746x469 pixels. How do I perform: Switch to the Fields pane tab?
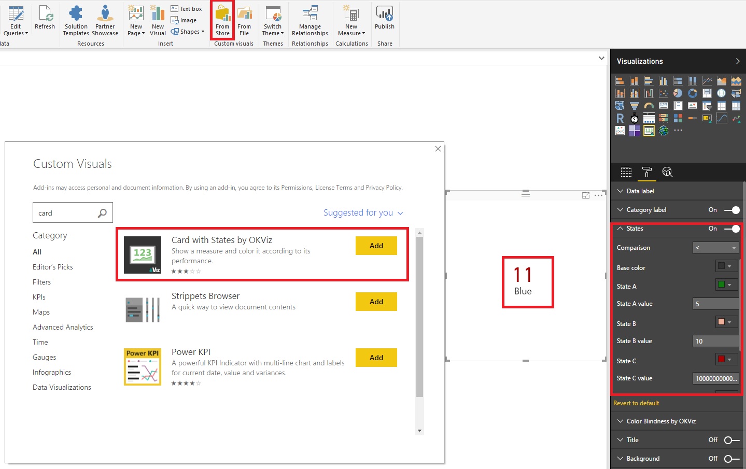coord(626,172)
